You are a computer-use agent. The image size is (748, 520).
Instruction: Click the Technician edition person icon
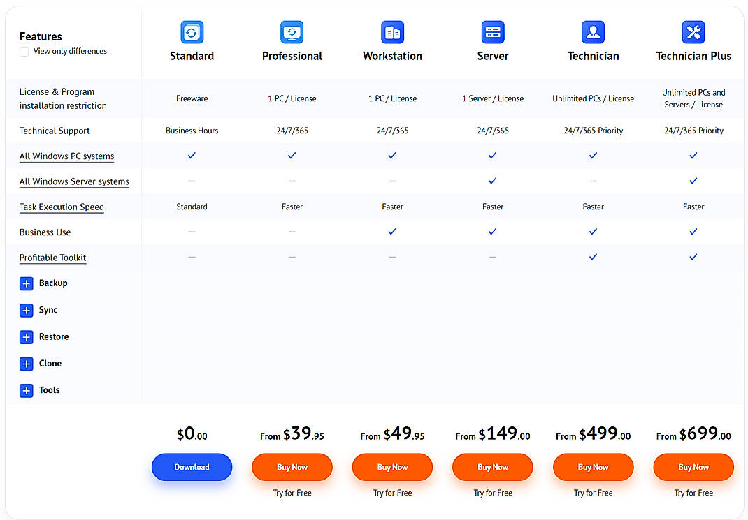[x=593, y=32]
